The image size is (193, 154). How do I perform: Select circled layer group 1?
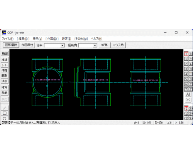(x=186, y=114)
